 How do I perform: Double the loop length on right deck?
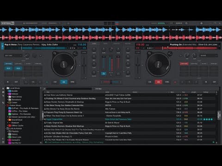click(196, 82)
